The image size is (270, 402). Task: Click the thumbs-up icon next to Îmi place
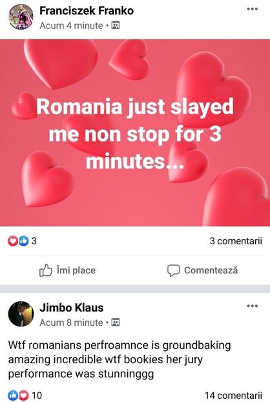(46, 270)
